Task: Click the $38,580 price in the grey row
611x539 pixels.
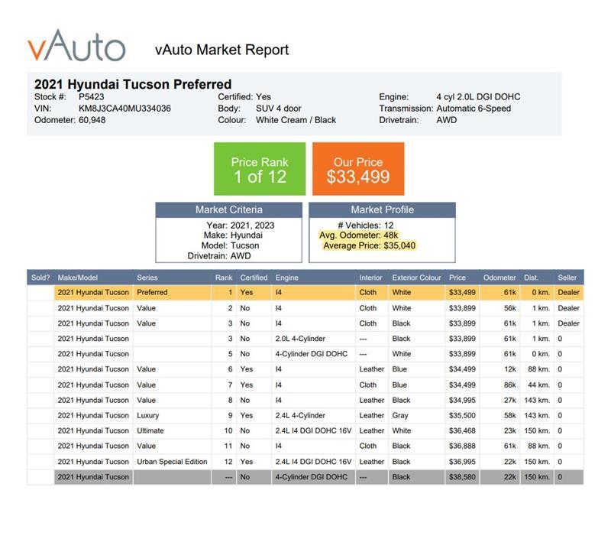Action: pos(462,476)
